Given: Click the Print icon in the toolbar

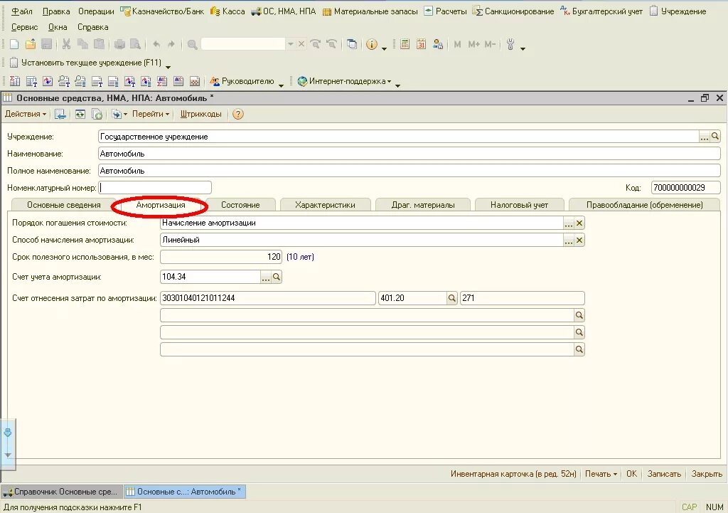Looking at the screenshot, I should tap(119, 44).
